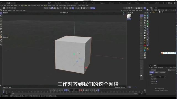The width and height of the screenshot is (177, 99).
Task: Open the 摄像机 viewport menu
Action: pos(10,10)
